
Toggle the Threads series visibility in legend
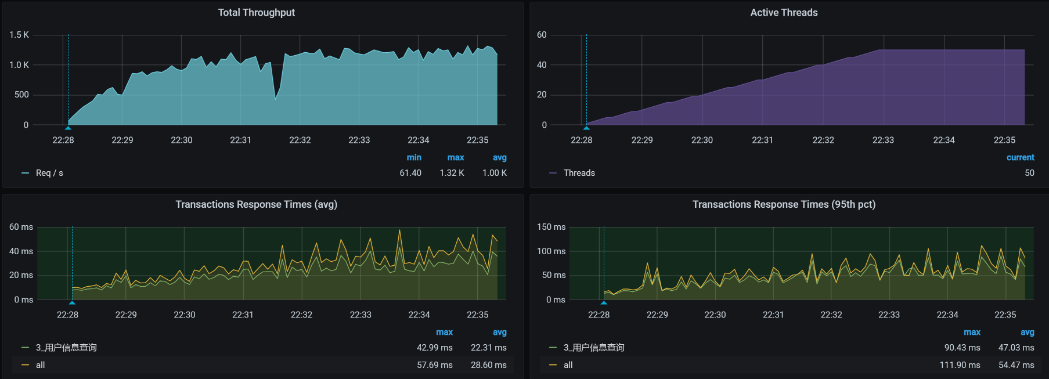[x=579, y=173]
